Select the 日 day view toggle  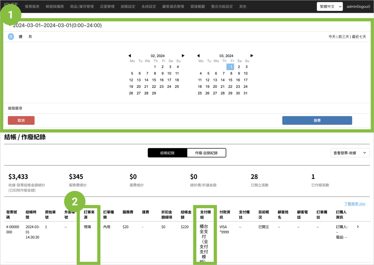(11, 37)
